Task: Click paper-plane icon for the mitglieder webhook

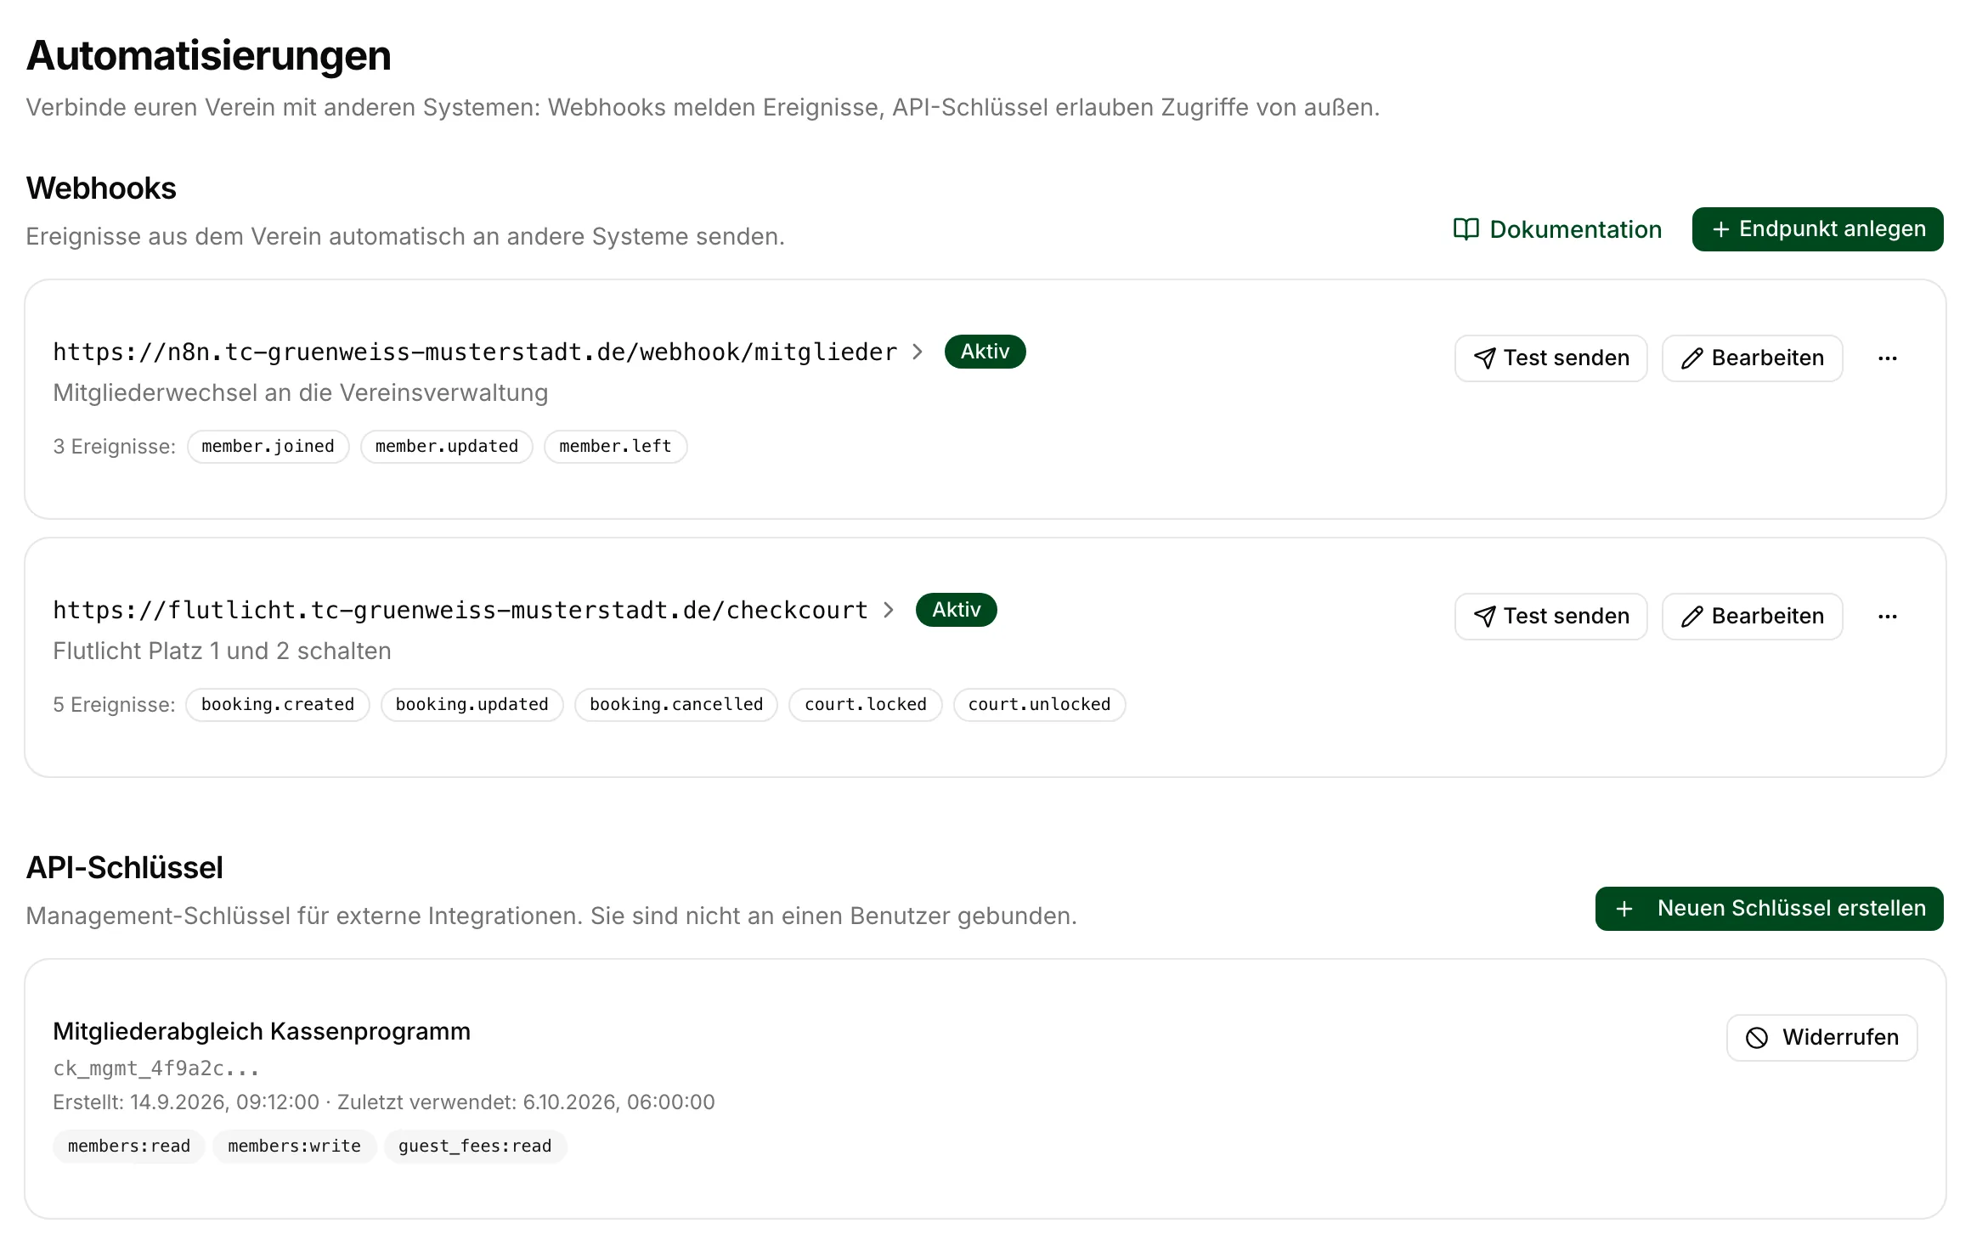Action: point(1484,358)
